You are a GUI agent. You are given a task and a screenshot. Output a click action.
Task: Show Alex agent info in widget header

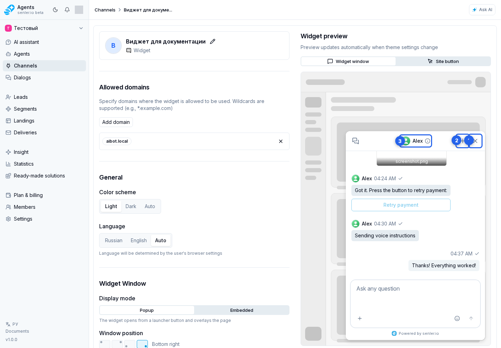(428, 141)
